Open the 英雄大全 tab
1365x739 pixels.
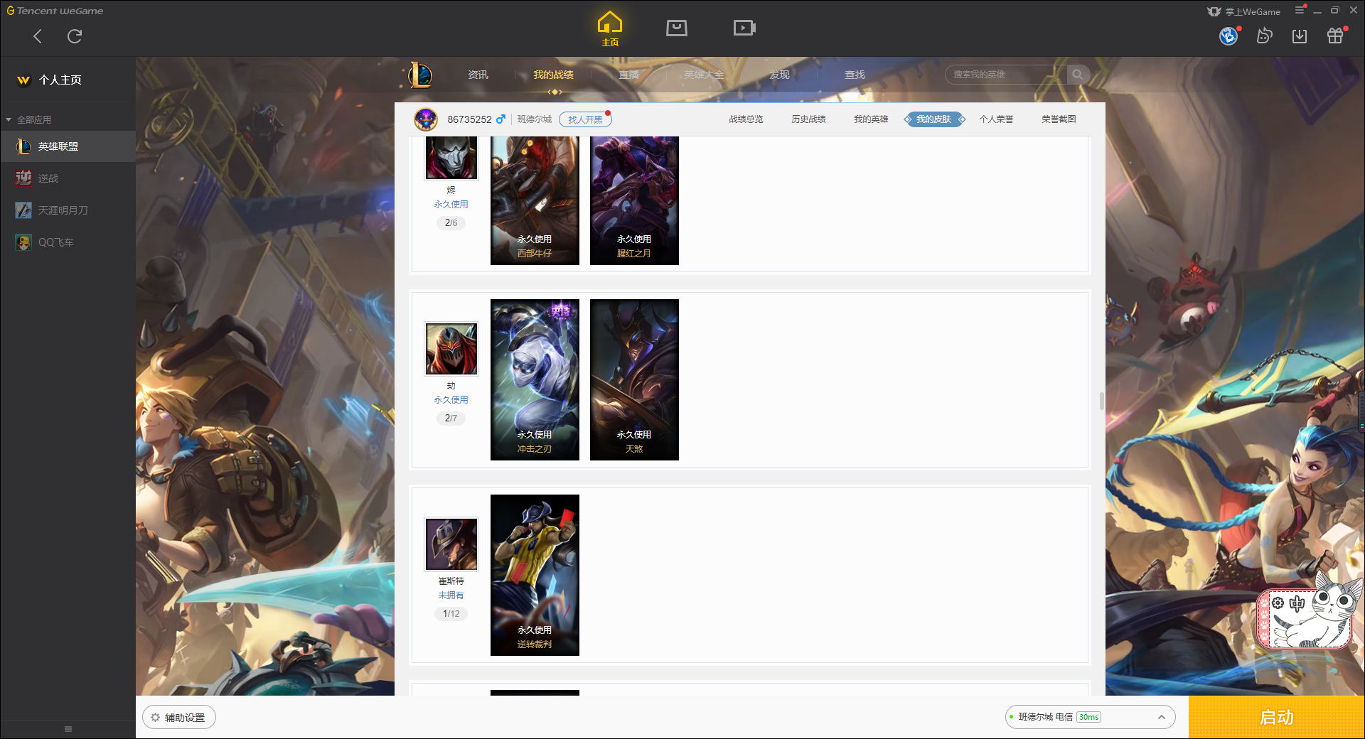point(704,75)
